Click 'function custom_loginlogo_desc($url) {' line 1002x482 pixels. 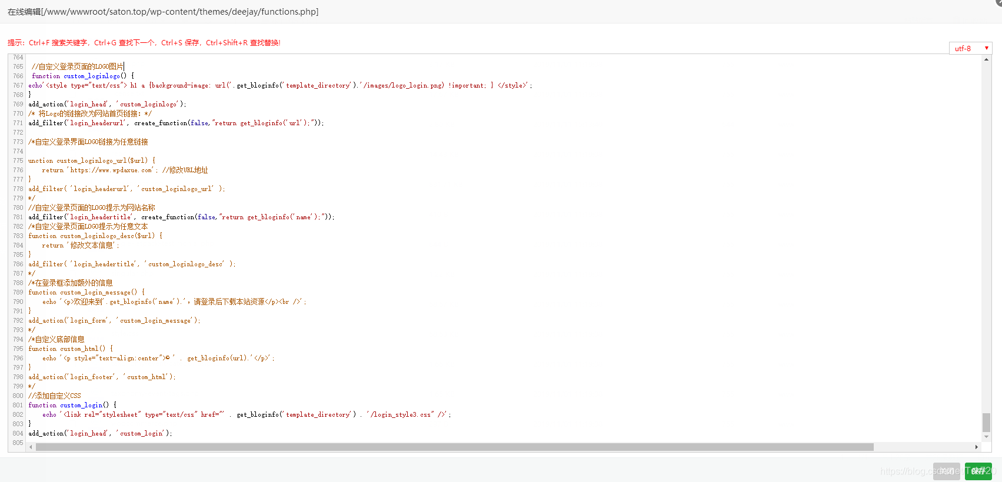(x=95, y=236)
